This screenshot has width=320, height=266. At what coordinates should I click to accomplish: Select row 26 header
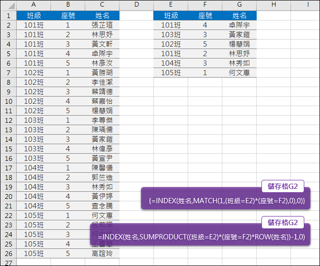[9, 254]
